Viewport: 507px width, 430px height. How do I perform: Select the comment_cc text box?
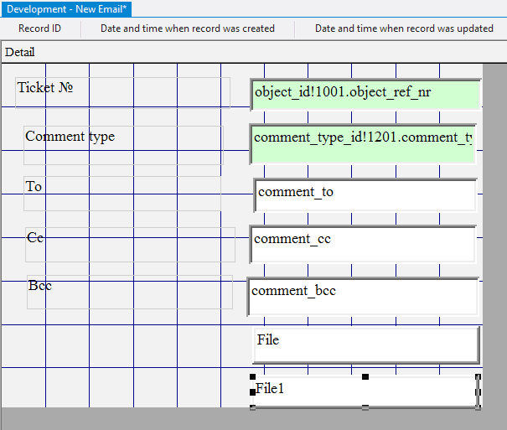coord(363,243)
